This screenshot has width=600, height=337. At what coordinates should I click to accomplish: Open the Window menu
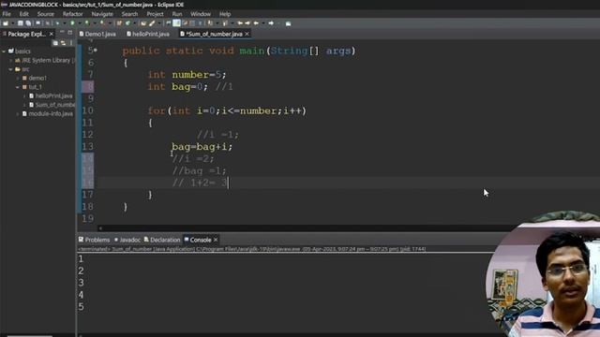pyautogui.click(x=201, y=14)
